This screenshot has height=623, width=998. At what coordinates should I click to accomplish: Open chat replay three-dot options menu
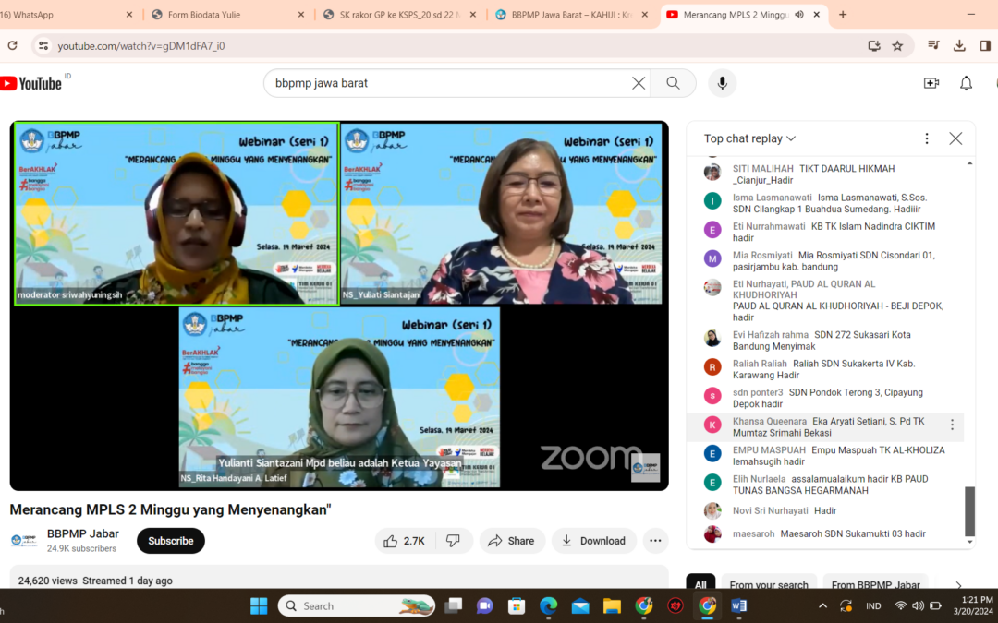coord(927,138)
